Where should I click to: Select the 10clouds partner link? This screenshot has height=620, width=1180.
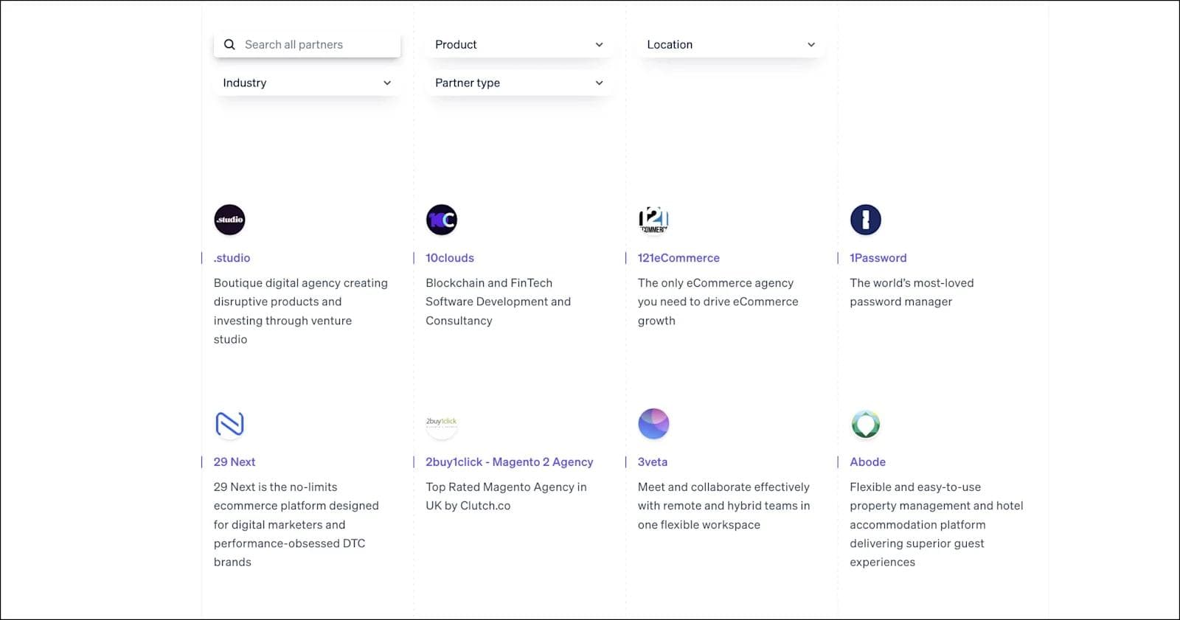coord(450,258)
